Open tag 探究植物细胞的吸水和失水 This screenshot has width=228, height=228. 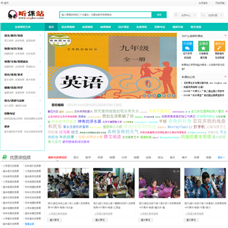pos(117,111)
